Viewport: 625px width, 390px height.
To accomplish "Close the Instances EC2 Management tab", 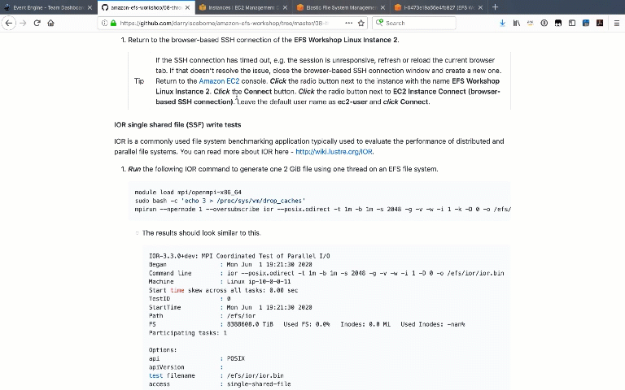I will (x=285, y=7).
